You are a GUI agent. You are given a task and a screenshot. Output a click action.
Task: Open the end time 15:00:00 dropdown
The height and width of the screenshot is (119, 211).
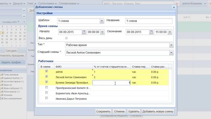click(170, 32)
